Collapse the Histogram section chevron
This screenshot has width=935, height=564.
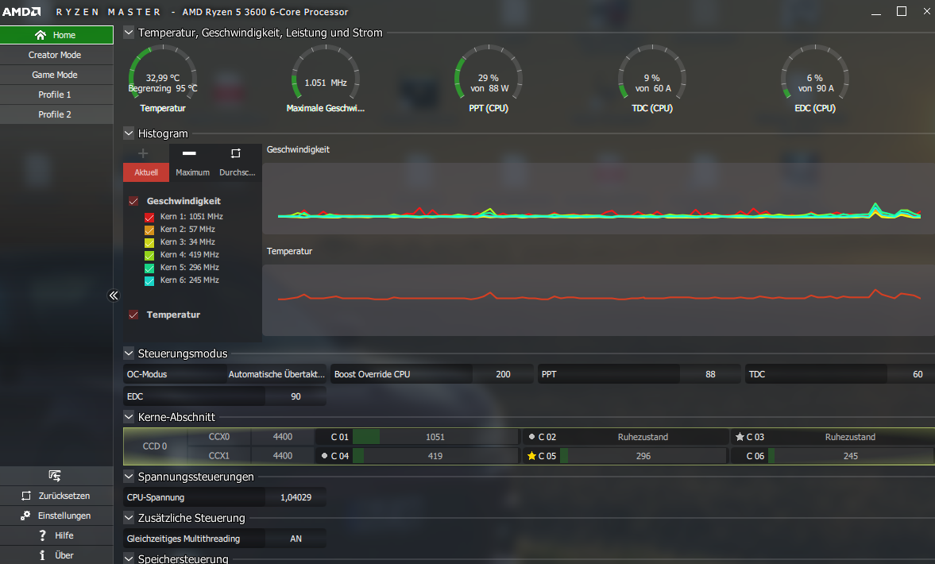tap(129, 133)
